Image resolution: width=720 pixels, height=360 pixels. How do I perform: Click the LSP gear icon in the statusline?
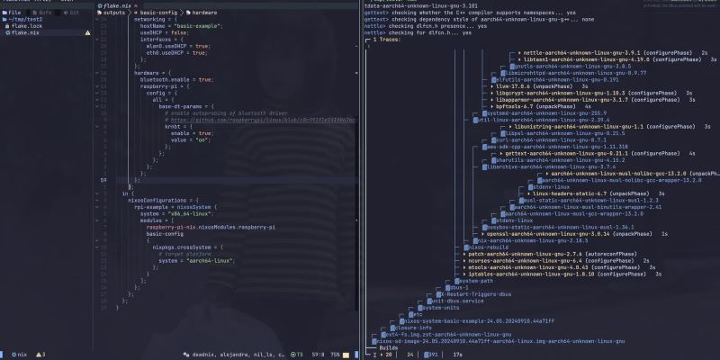coord(185,355)
